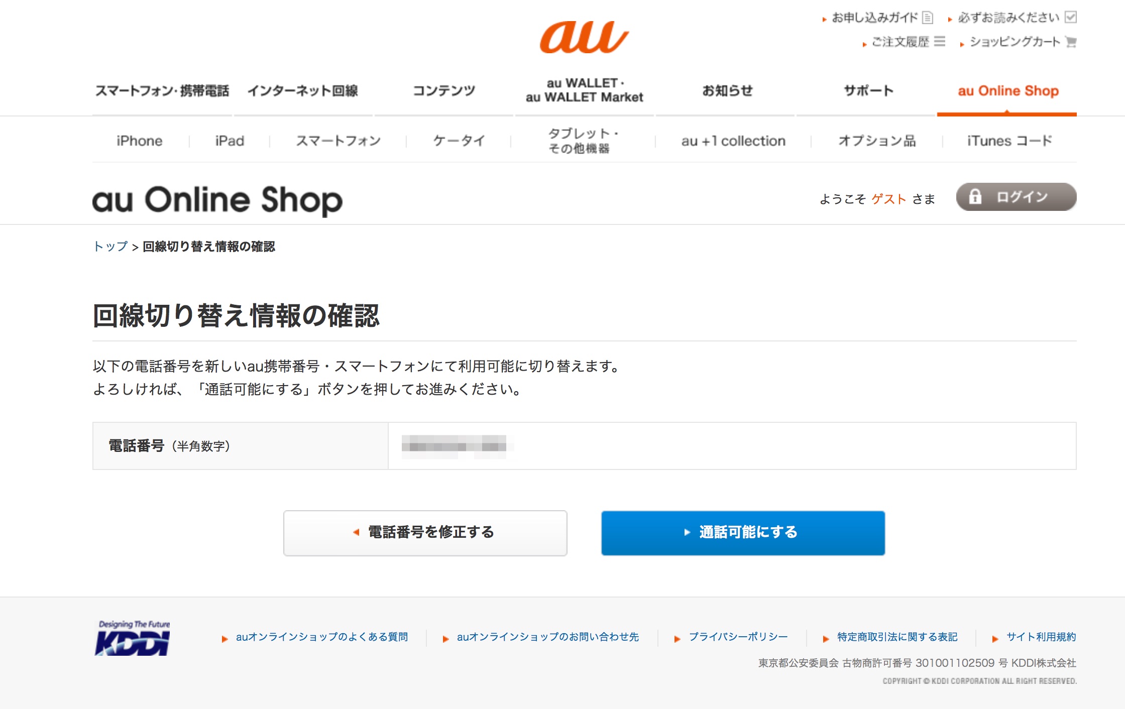This screenshot has height=709, width=1125.
Task: Click the application guide document icon
Action: click(x=927, y=18)
